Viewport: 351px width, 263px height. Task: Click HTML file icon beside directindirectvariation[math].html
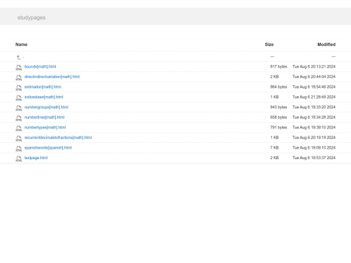click(19, 78)
